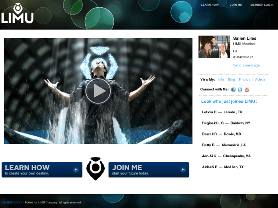
Task: Click the footer Member Login link
Action: (12, 202)
